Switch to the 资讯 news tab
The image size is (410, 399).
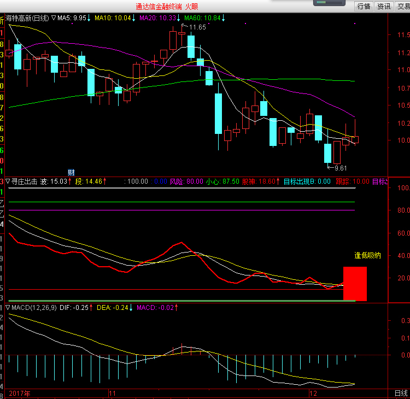point(384,6)
